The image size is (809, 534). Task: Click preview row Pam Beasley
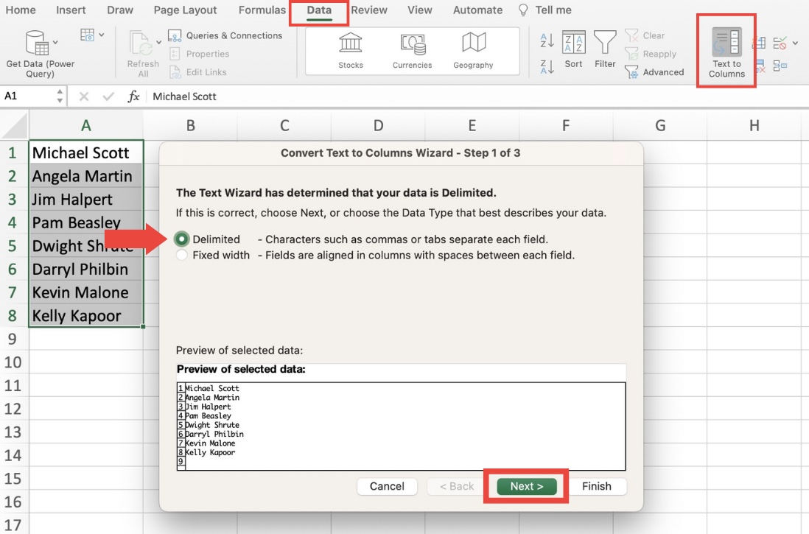click(x=208, y=416)
